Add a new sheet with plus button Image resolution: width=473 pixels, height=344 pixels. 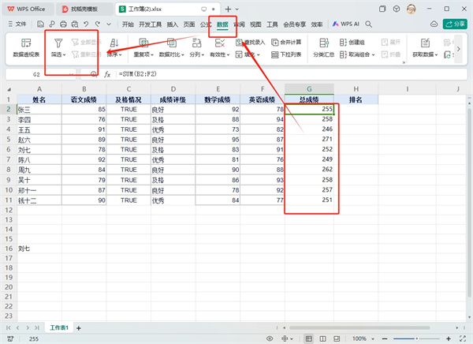[79, 328]
